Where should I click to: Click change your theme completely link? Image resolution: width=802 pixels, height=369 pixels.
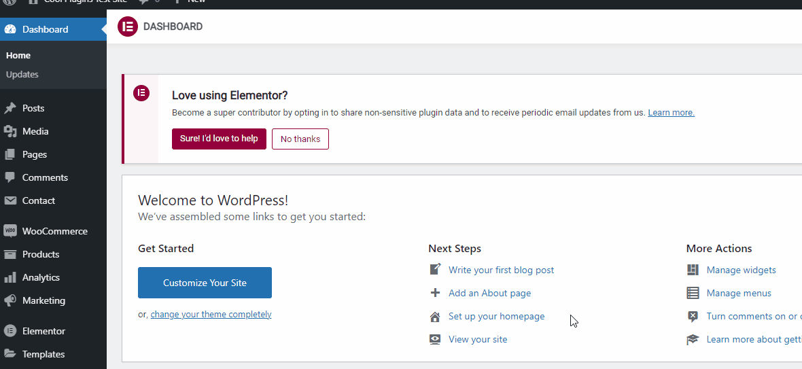[x=211, y=315]
